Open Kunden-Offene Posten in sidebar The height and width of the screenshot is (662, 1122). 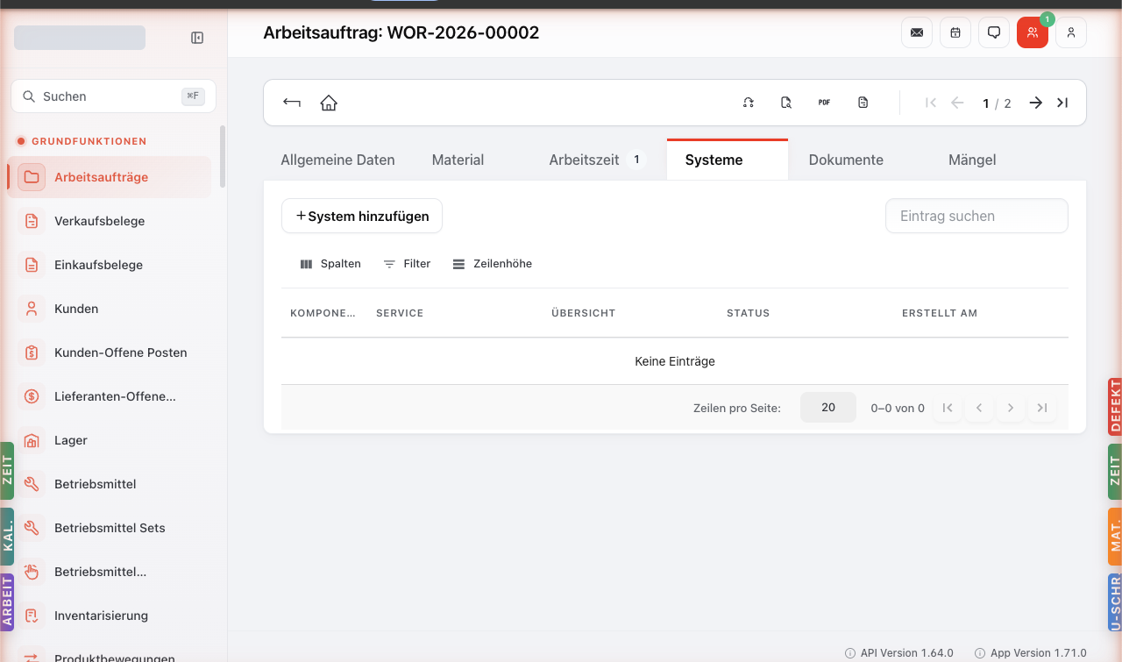point(110,352)
